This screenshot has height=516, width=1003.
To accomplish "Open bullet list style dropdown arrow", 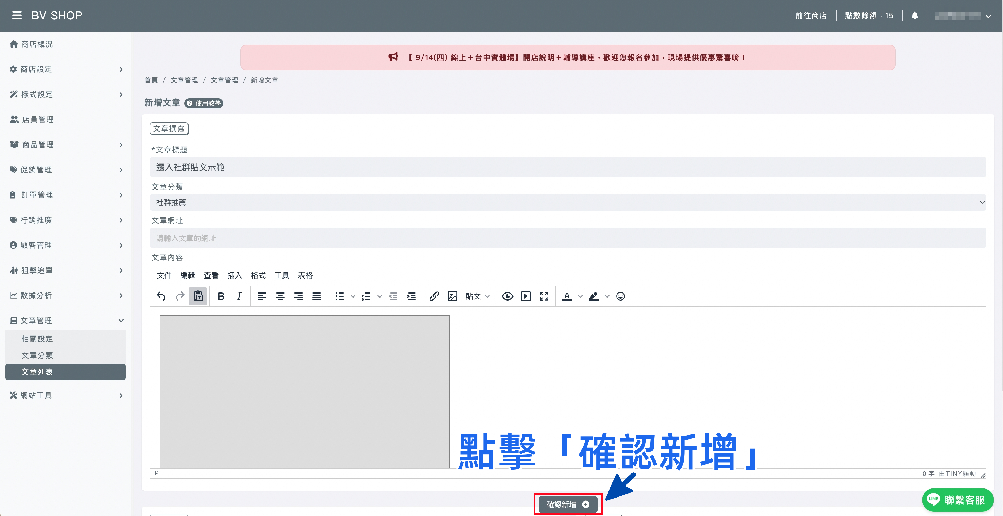I will (353, 296).
